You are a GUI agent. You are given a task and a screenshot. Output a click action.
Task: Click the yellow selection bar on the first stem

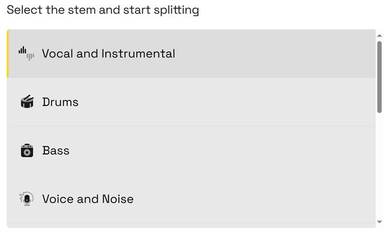tap(8, 53)
